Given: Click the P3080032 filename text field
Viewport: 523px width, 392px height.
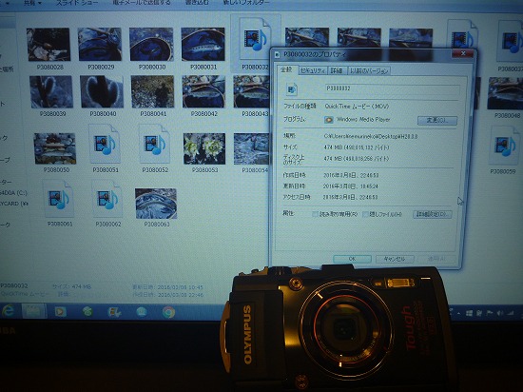Looking at the screenshot, I should [393, 89].
